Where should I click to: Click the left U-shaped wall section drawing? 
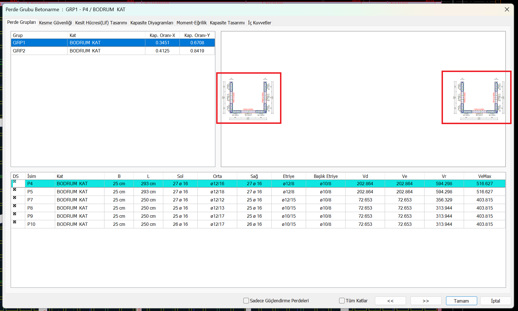(x=249, y=98)
